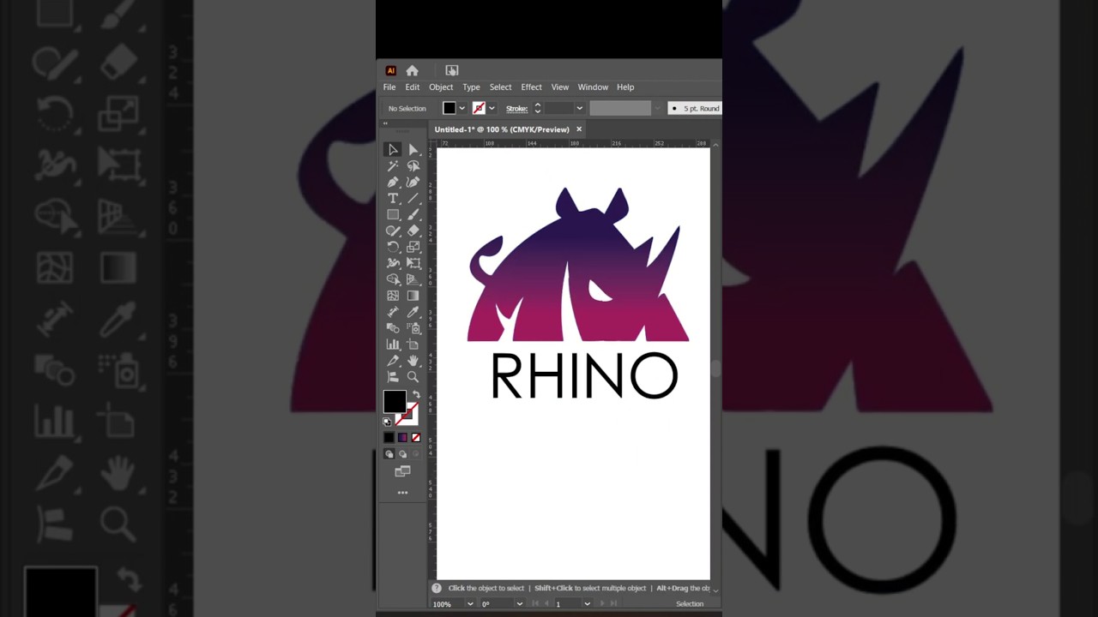1098x617 pixels.
Task: Adjust stroke weight stepper arrows
Action: pyautogui.click(x=537, y=108)
